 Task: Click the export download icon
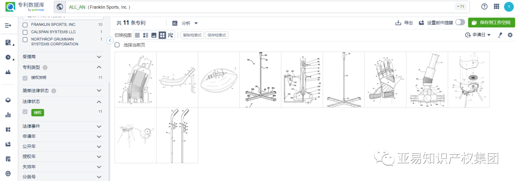398,23
